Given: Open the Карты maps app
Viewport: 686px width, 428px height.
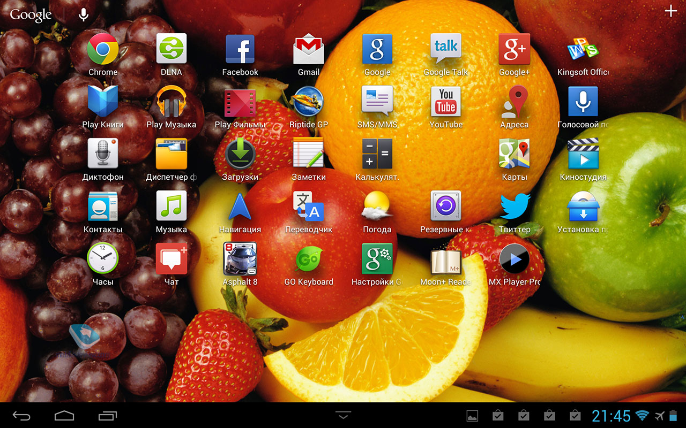Looking at the screenshot, I should point(514,154).
